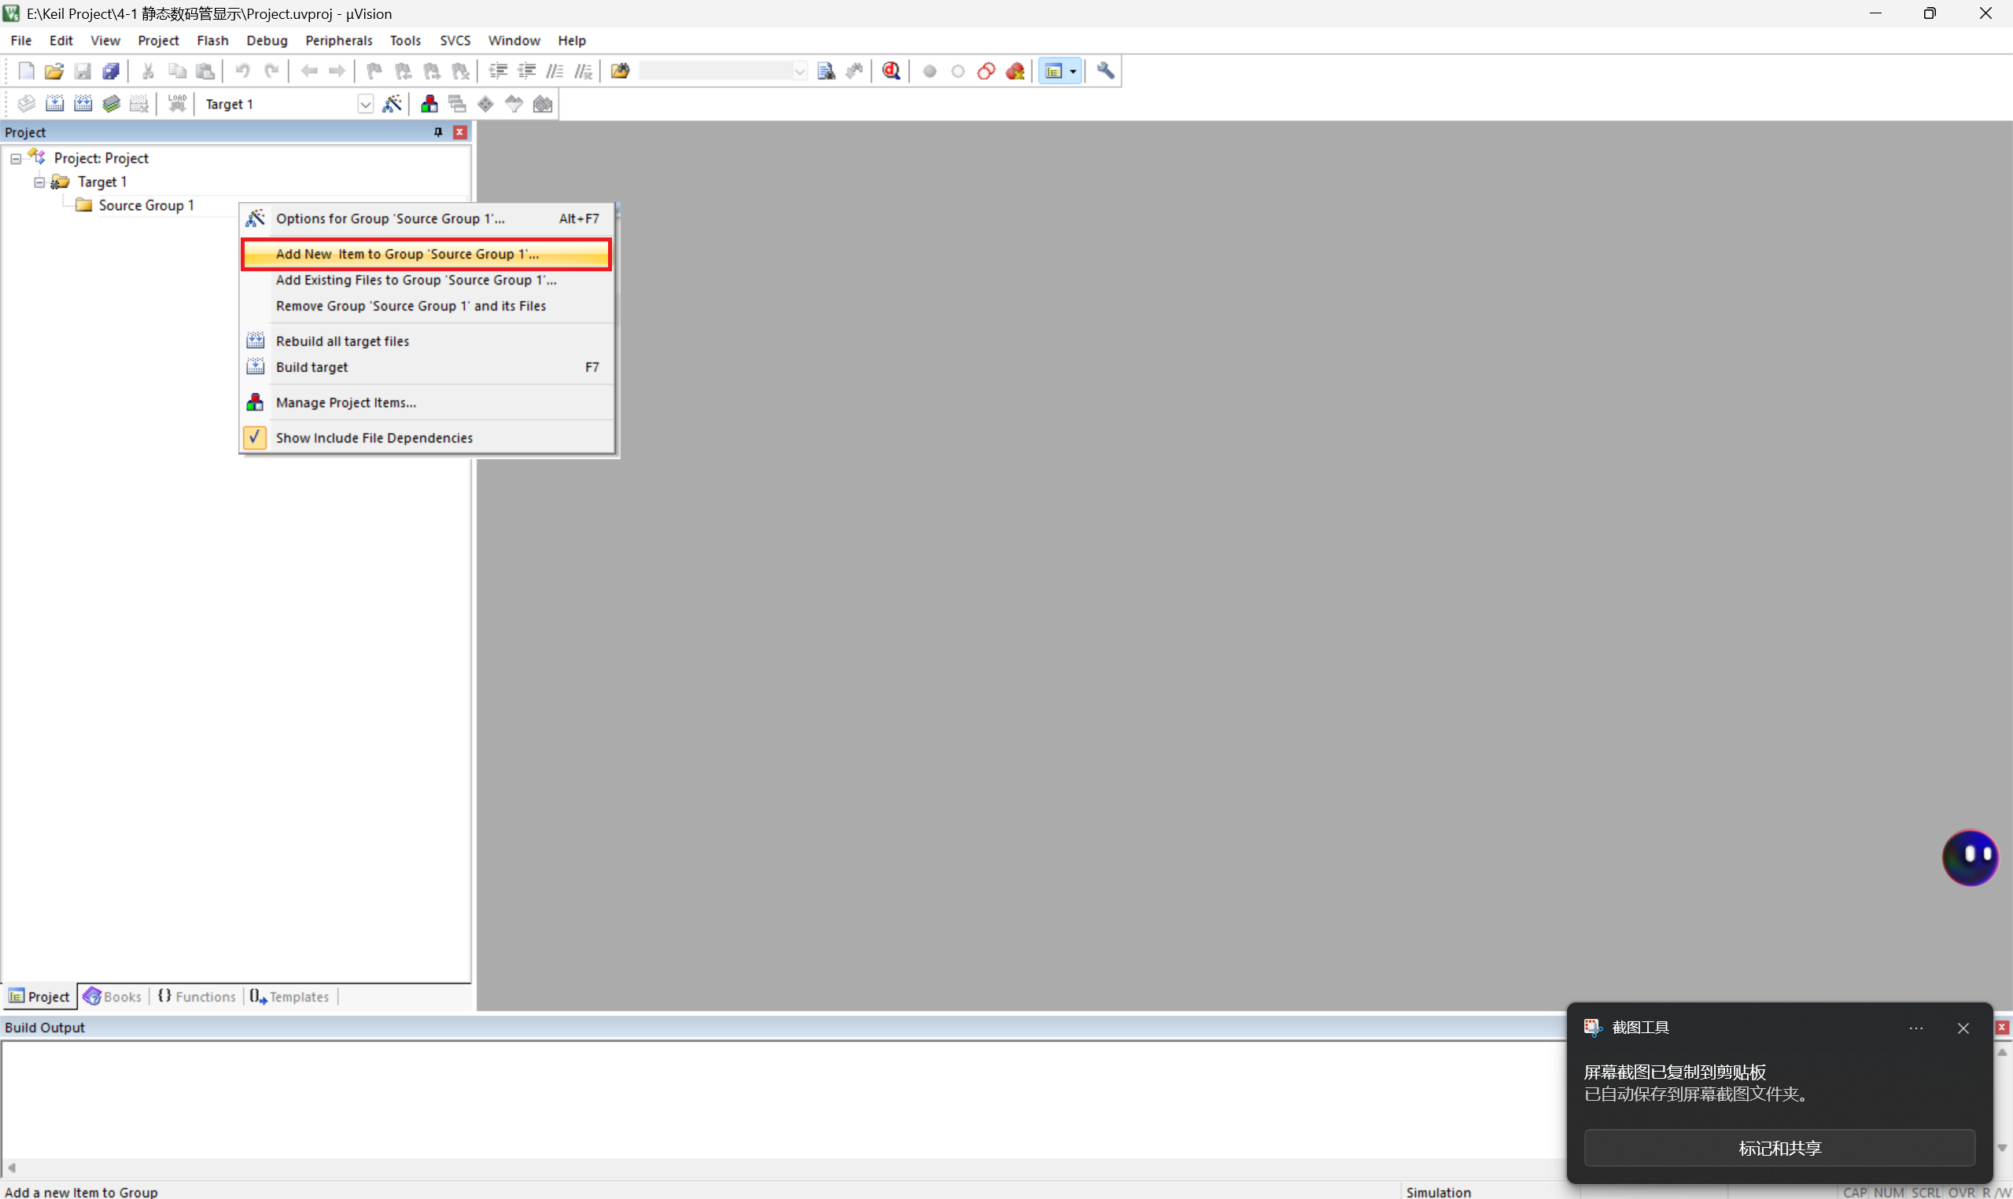This screenshot has width=2013, height=1199.
Task: Switch to the Functions tab
Action: (197, 996)
